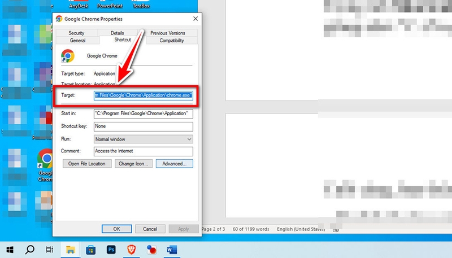The height and width of the screenshot is (258, 452).
Task: Select the TeraBox desktop shortcut
Action: coord(141,5)
